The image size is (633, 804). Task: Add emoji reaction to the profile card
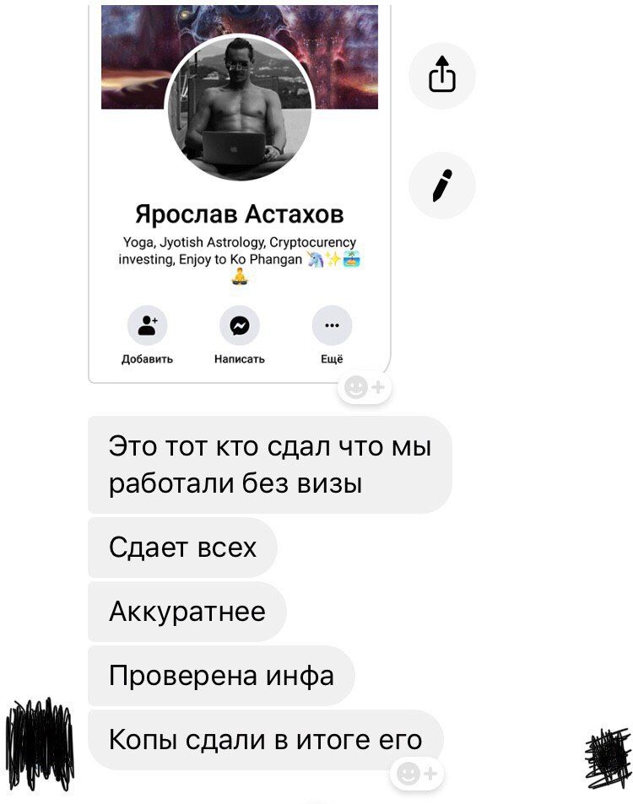(x=365, y=387)
